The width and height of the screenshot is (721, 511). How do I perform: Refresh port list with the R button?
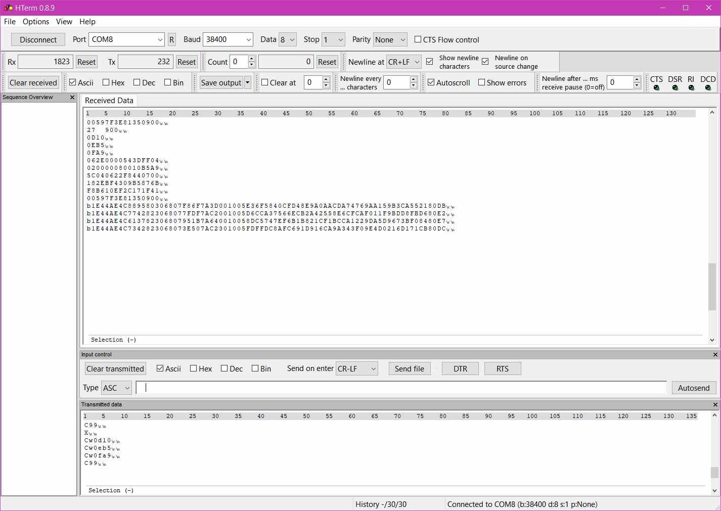click(172, 39)
